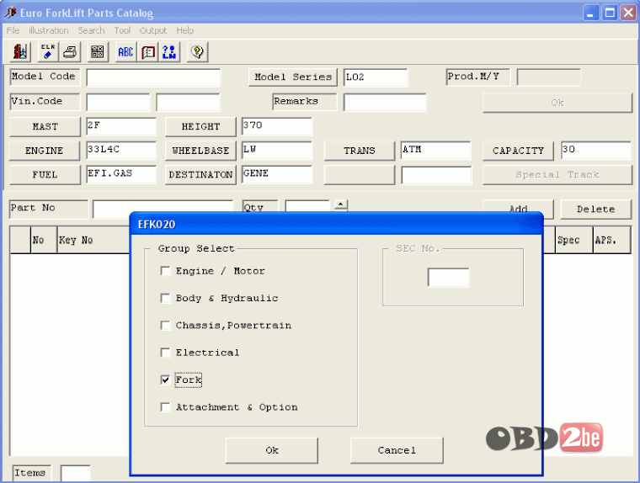Click the empty field below ATM
640x483 pixels.
click(436, 175)
